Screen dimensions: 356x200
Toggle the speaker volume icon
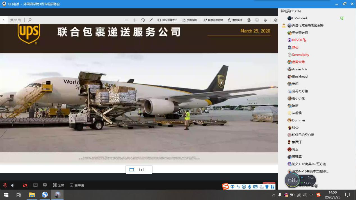point(13,185)
